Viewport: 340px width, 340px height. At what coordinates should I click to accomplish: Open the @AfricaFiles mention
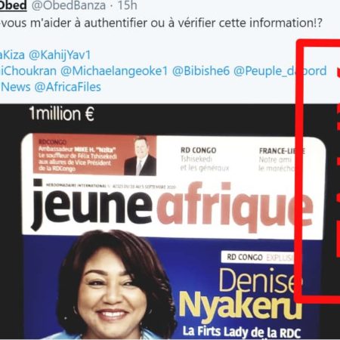pyautogui.click(x=67, y=87)
